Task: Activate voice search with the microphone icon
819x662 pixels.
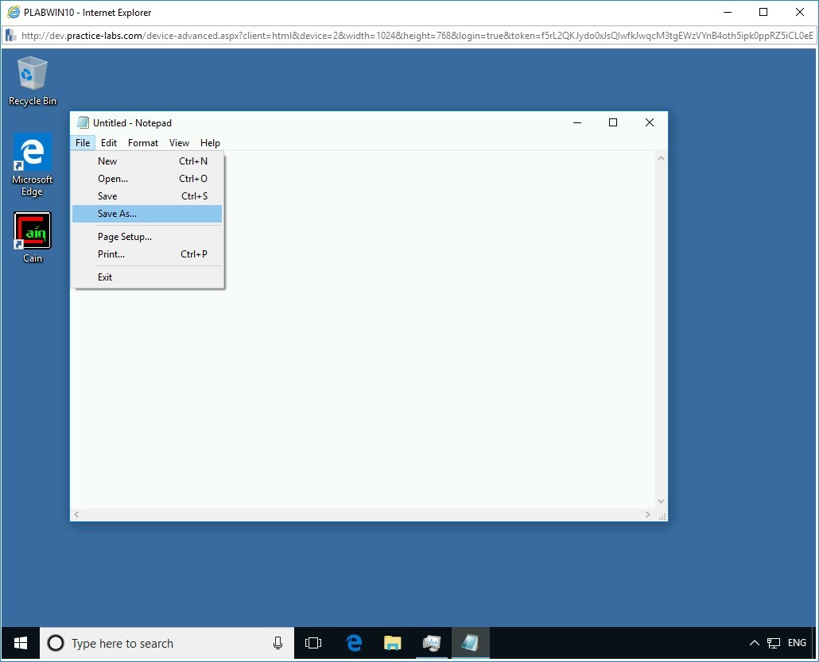Action: click(x=277, y=643)
